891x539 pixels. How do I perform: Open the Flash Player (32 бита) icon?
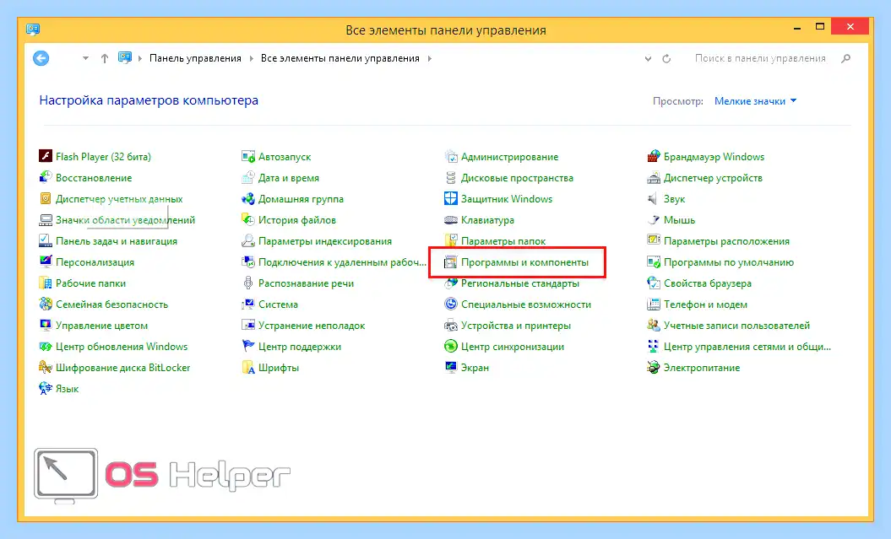tap(46, 156)
